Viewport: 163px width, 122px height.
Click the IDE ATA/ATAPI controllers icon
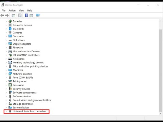[10, 55]
